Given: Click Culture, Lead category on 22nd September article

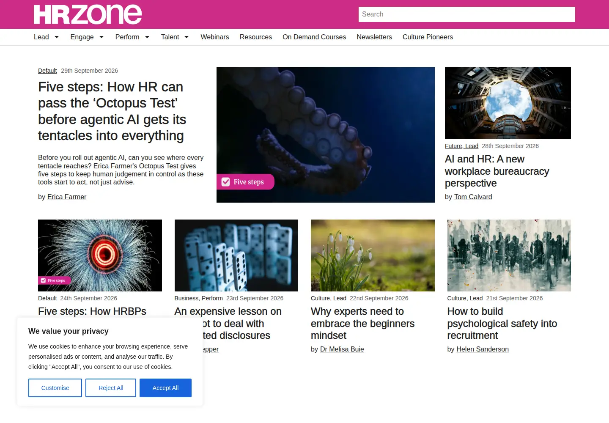Looking at the screenshot, I should (329, 298).
